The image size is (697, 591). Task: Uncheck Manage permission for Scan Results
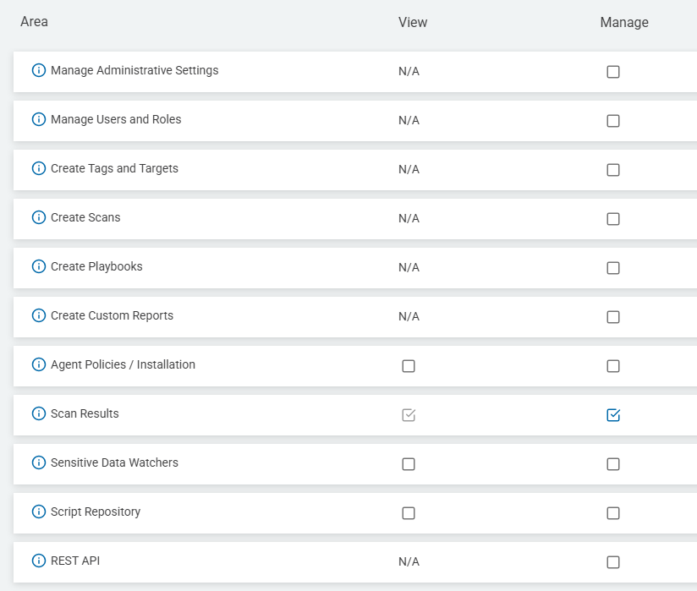click(x=613, y=415)
